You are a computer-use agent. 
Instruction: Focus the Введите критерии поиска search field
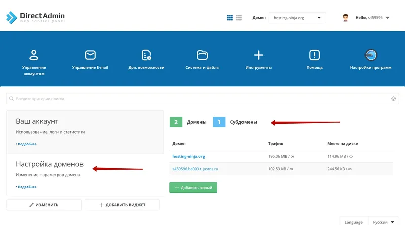202,99
